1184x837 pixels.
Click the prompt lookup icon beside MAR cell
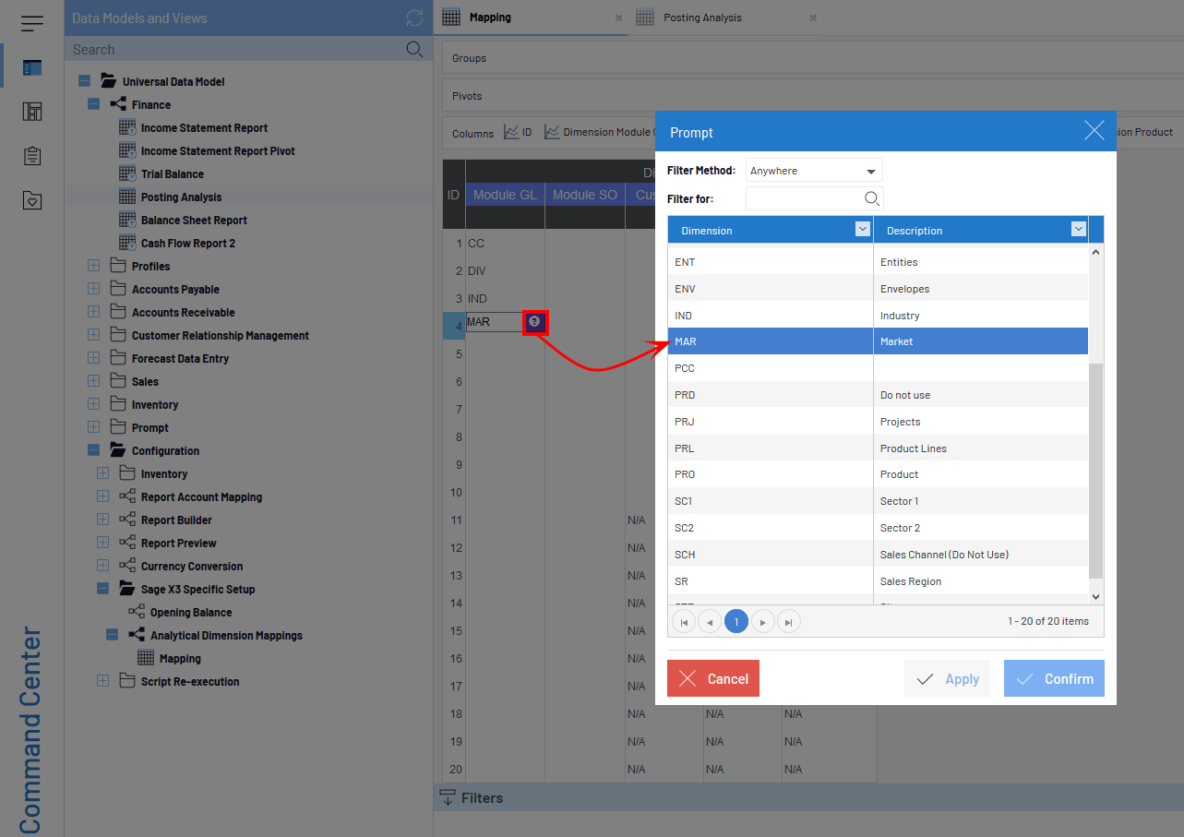point(534,322)
